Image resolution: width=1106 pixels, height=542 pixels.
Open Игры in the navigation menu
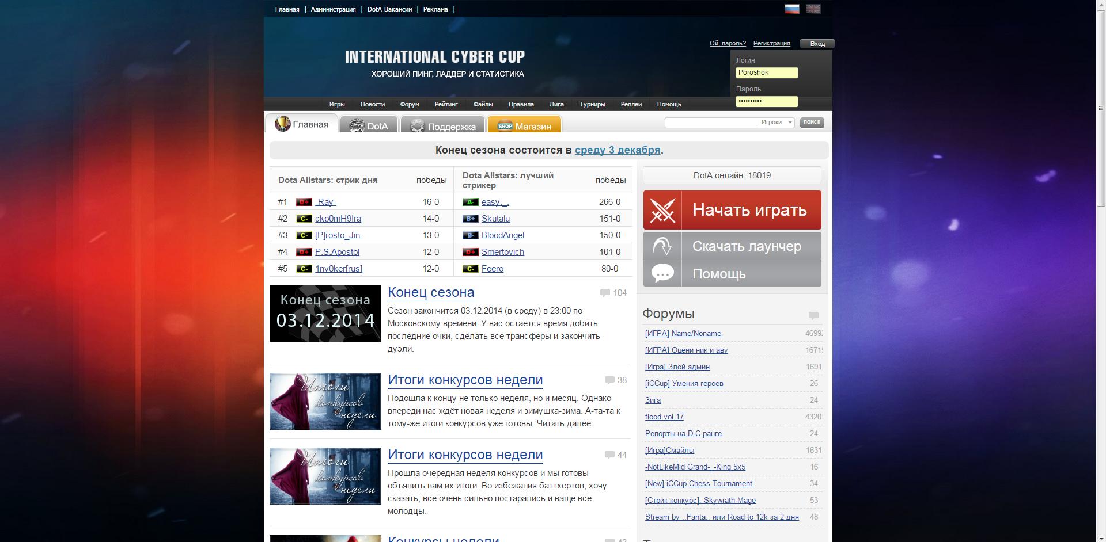tap(337, 104)
